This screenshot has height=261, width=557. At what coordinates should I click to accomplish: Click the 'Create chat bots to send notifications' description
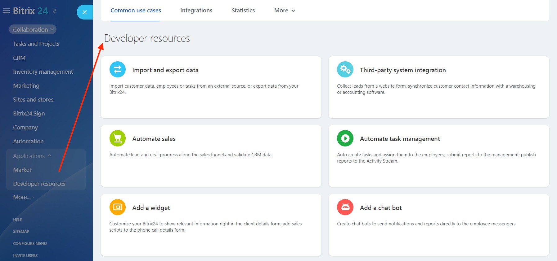point(427,224)
